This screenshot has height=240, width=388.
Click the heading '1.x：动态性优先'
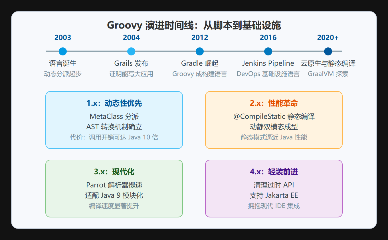pos(114,103)
